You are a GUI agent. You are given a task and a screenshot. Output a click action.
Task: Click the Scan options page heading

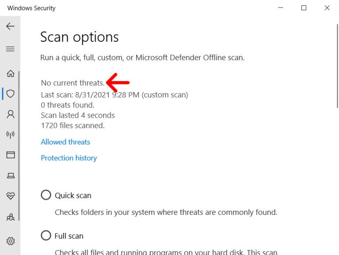(79, 37)
